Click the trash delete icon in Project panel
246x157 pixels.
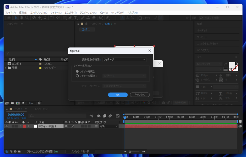(39, 103)
